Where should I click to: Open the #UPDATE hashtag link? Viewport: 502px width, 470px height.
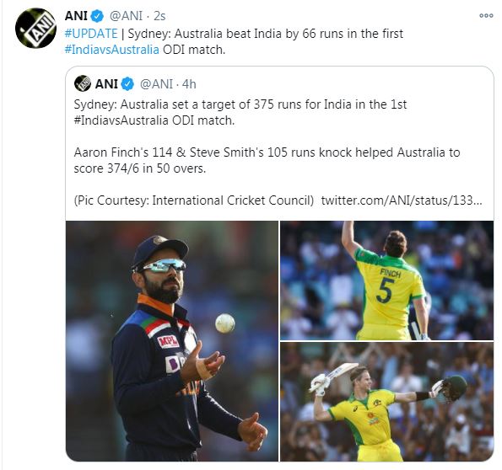(91, 34)
